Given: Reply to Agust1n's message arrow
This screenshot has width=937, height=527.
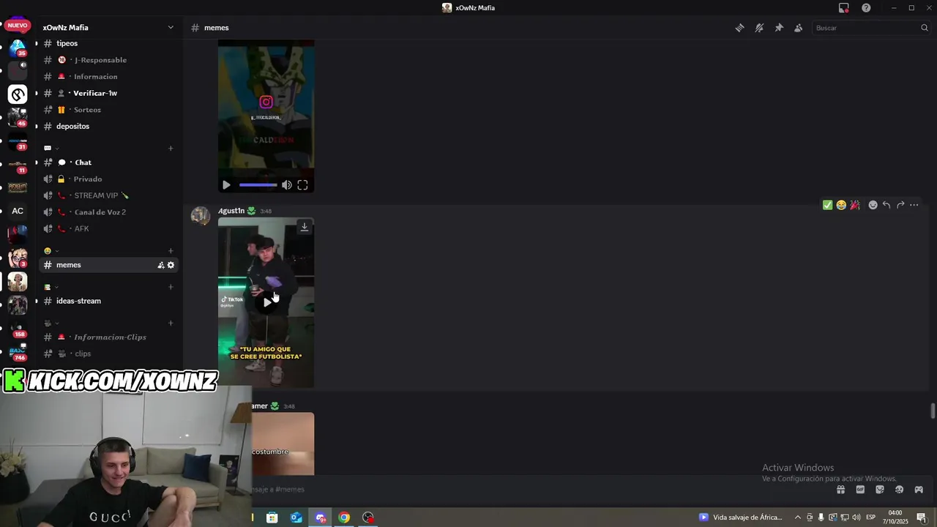Looking at the screenshot, I should tap(886, 205).
